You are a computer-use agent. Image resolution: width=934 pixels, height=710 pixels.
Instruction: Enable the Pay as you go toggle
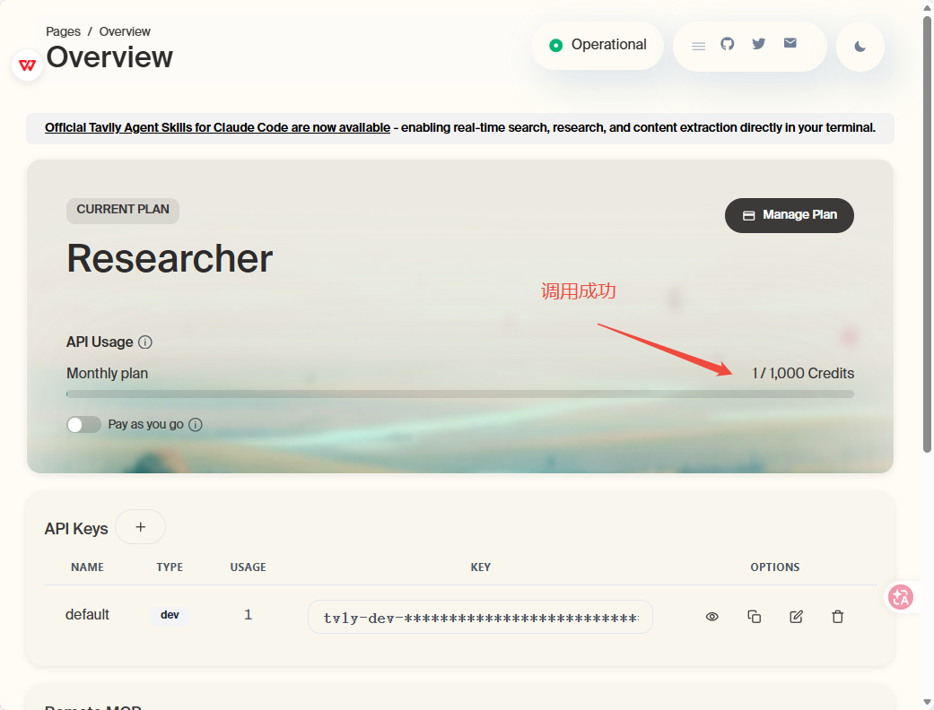click(83, 424)
